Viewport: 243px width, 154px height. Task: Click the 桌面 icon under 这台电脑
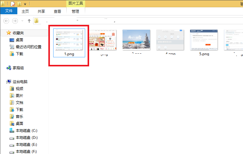[12, 124]
